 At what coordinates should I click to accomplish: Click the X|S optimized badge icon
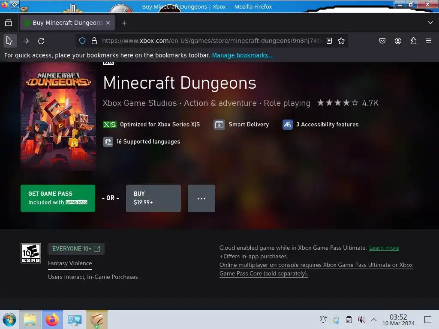[109, 125]
